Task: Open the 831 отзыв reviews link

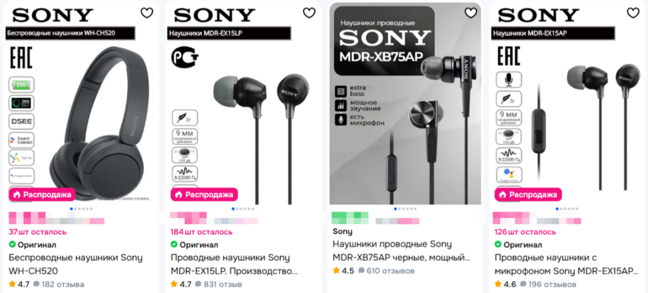Action: tap(218, 284)
